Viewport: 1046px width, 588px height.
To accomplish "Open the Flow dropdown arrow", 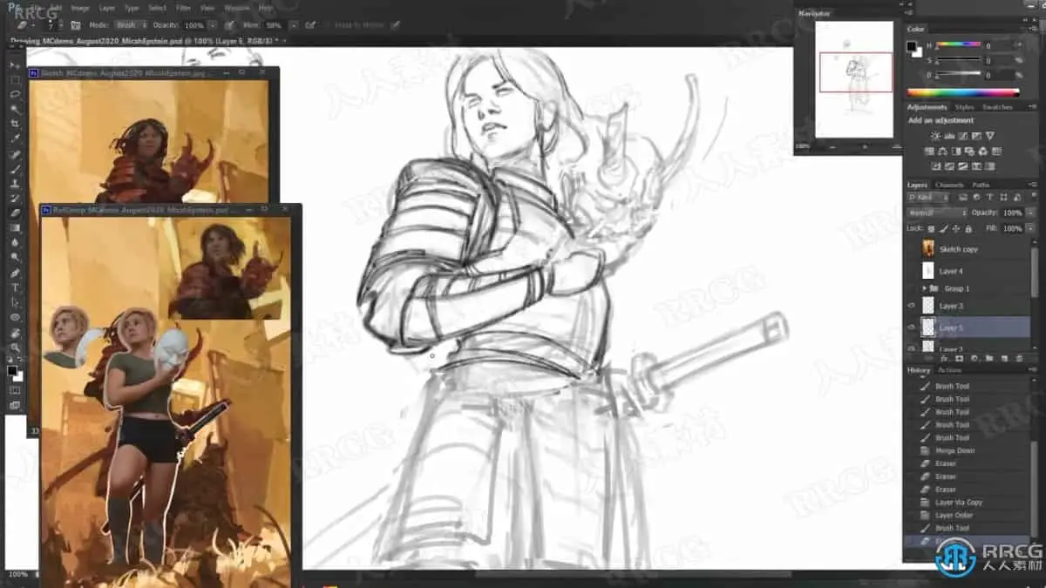I will tap(293, 25).
